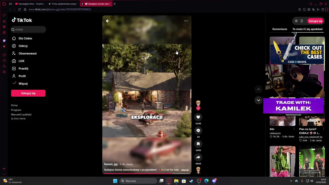Open the comments bubble showing 59
Viewport: 329px width, 185px height.
(198, 131)
